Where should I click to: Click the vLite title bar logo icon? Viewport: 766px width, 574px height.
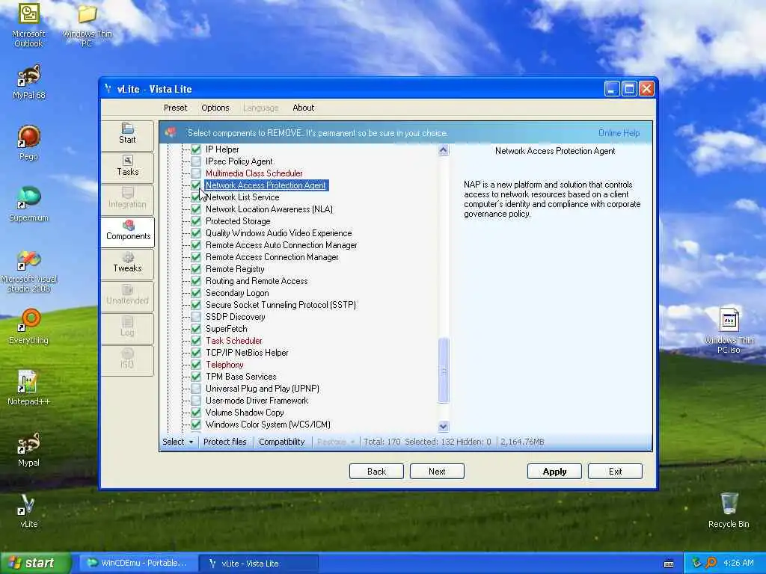click(x=108, y=89)
